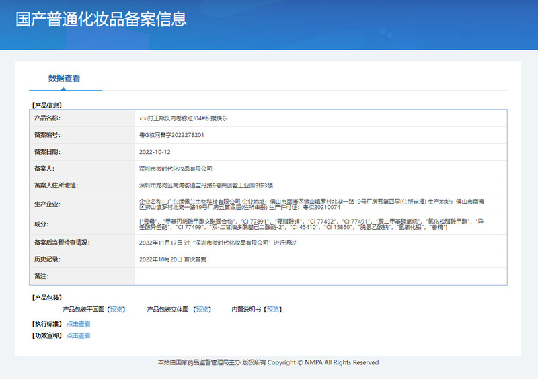Click the 备案日期 row label
538x379 pixels.
click(x=47, y=152)
